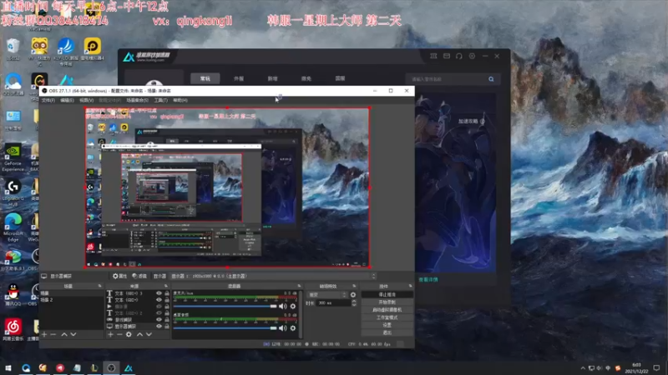The width and height of the screenshot is (668, 375).
Task: Pop out the Sources dock panel
Action: click(x=166, y=286)
